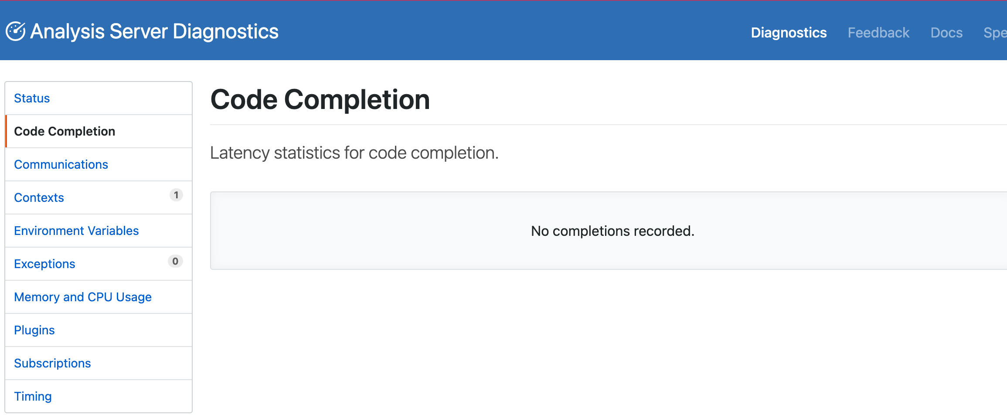Click the Contexts count badge showing 1
The width and height of the screenshot is (1007, 415).
point(176,195)
